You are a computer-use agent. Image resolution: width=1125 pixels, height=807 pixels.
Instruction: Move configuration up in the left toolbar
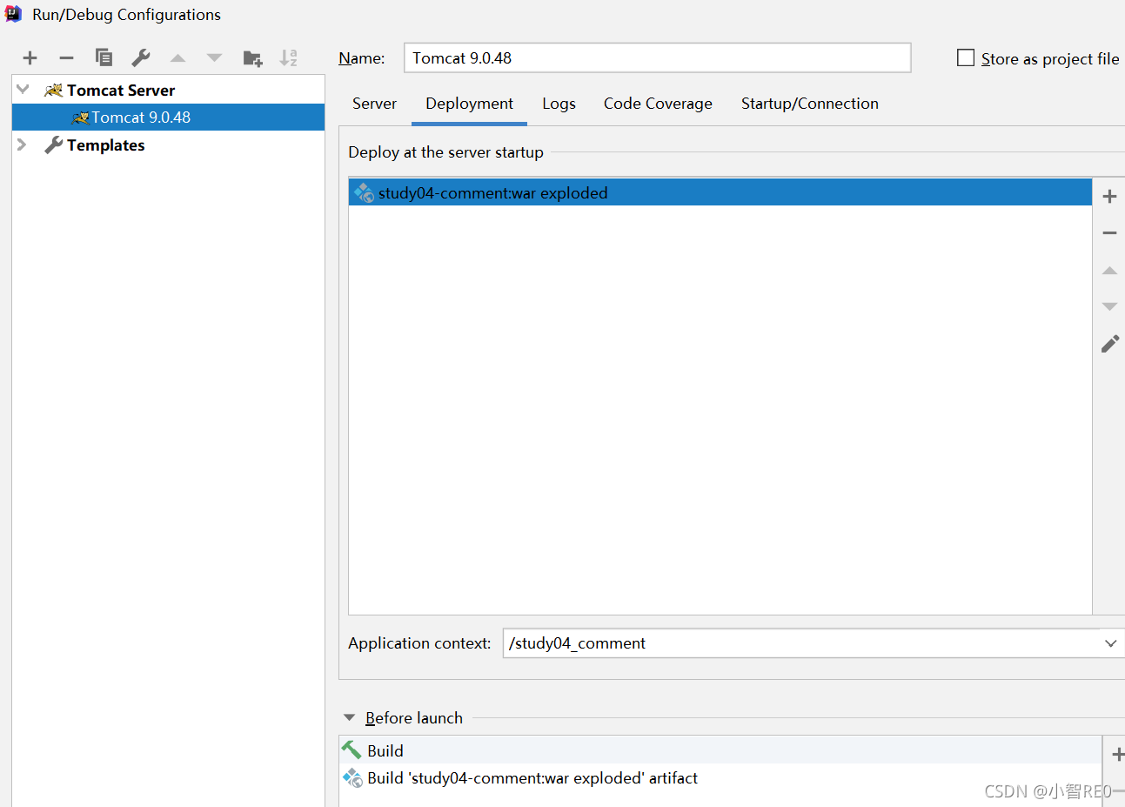[177, 58]
